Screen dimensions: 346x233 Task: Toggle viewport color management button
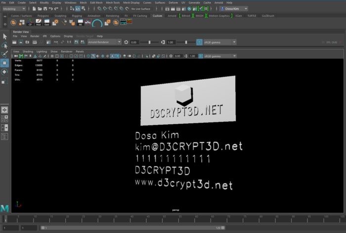(x=201, y=56)
